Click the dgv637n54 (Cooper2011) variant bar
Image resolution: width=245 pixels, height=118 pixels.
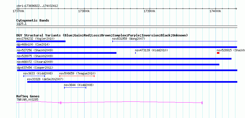pyautogui.click(x=127, y=70)
